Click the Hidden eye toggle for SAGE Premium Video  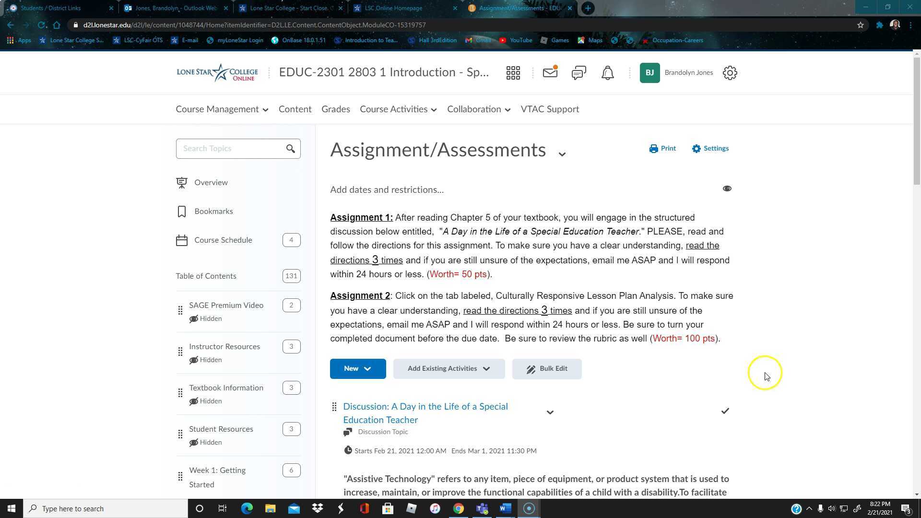click(x=194, y=318)
